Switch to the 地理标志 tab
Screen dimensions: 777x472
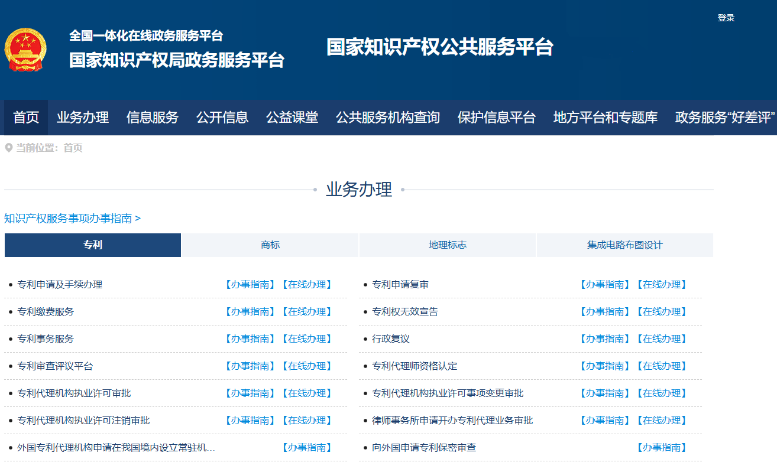pyautogui.click(x=448, y=245)
